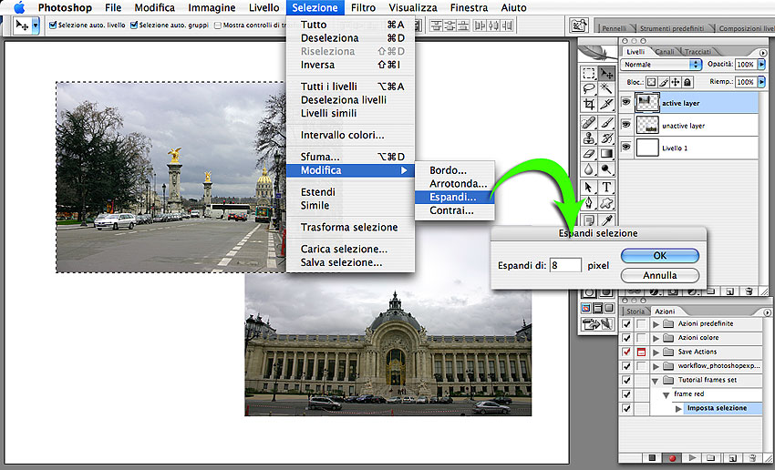
Task: Switch to the Storia tab
Action: [635, 312]
